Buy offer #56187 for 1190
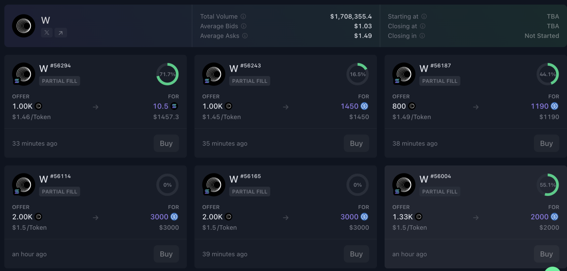This screenshot has height=271, width=567. pos(546,143)
